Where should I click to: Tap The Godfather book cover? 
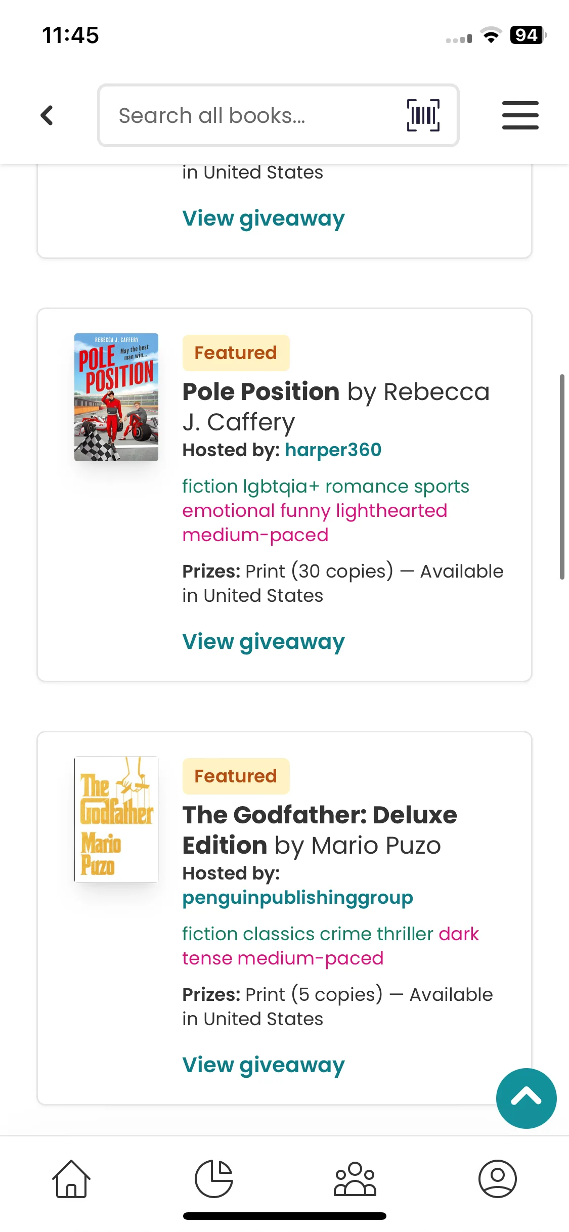tap(116, 820)
